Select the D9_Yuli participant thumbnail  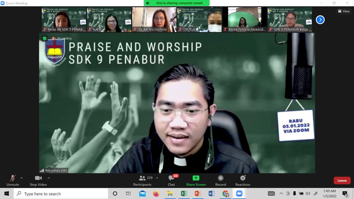tap(199, 20)
